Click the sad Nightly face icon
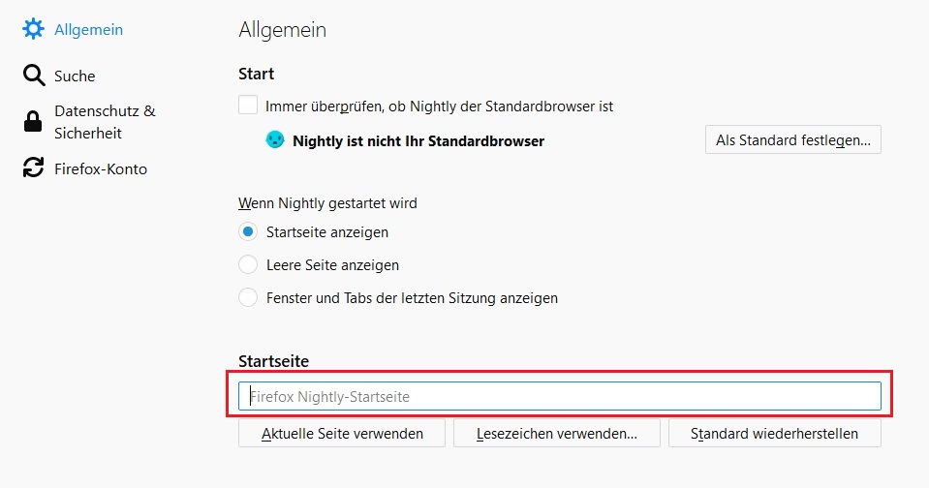The width and height of the screenshot is (929, 488). click(x=275, y=140)
